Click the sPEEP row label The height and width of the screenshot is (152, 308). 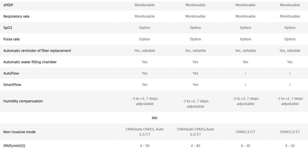[x=8, y=5]
